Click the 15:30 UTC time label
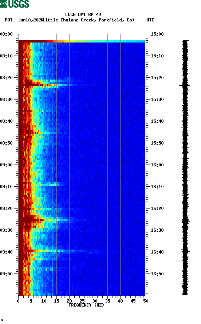This screenshot has height=324, width=201. tap(157, 100)
